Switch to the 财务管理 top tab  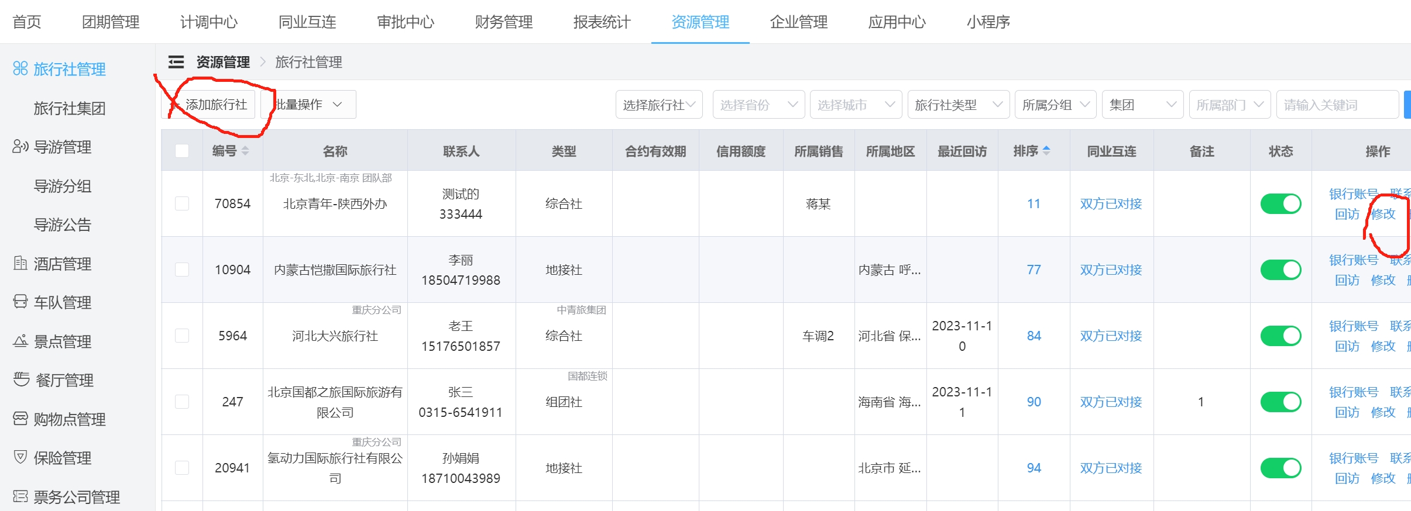click(503, 22)
